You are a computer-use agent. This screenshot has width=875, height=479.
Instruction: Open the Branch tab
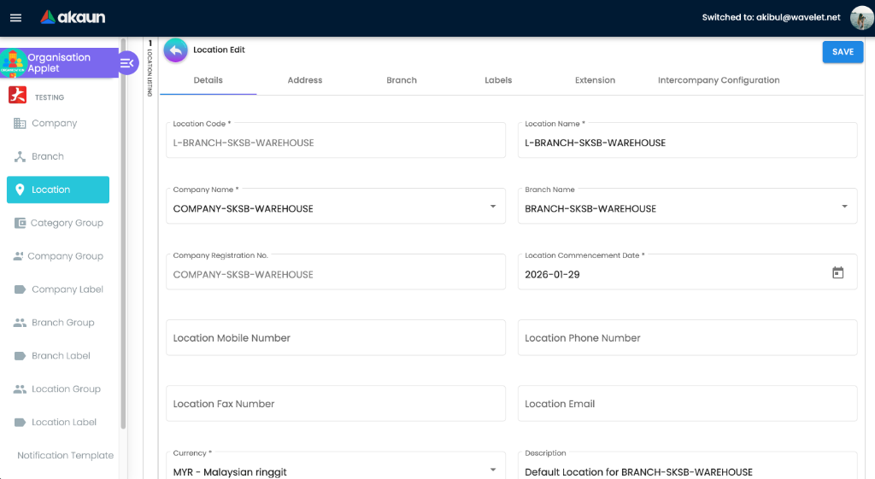point(402,80)
